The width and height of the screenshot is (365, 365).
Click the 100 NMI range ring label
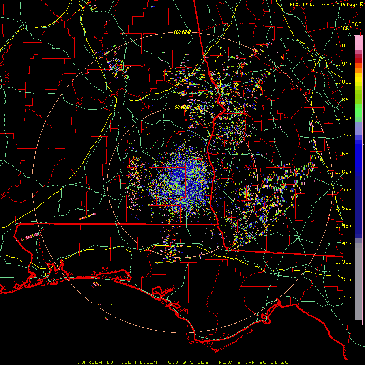[x=182, y=32]
